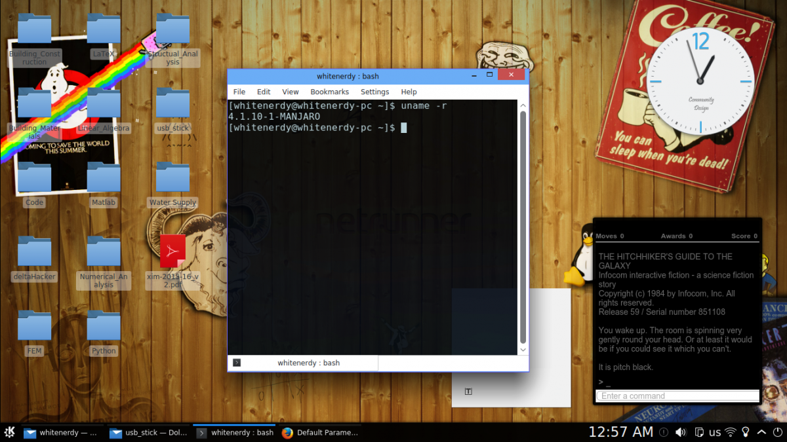The height and width of the screenshot is (442, 787).
Task: Open the View menu in Konsole
Action: (x=291, y=92)
